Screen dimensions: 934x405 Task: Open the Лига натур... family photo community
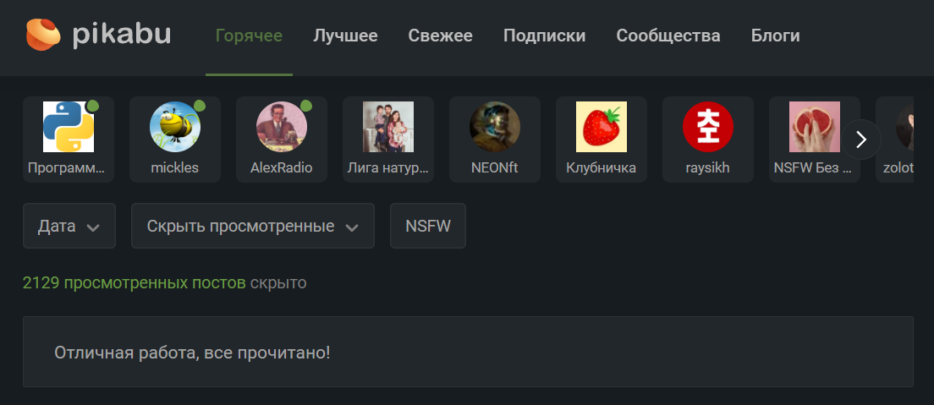point(388,127)
